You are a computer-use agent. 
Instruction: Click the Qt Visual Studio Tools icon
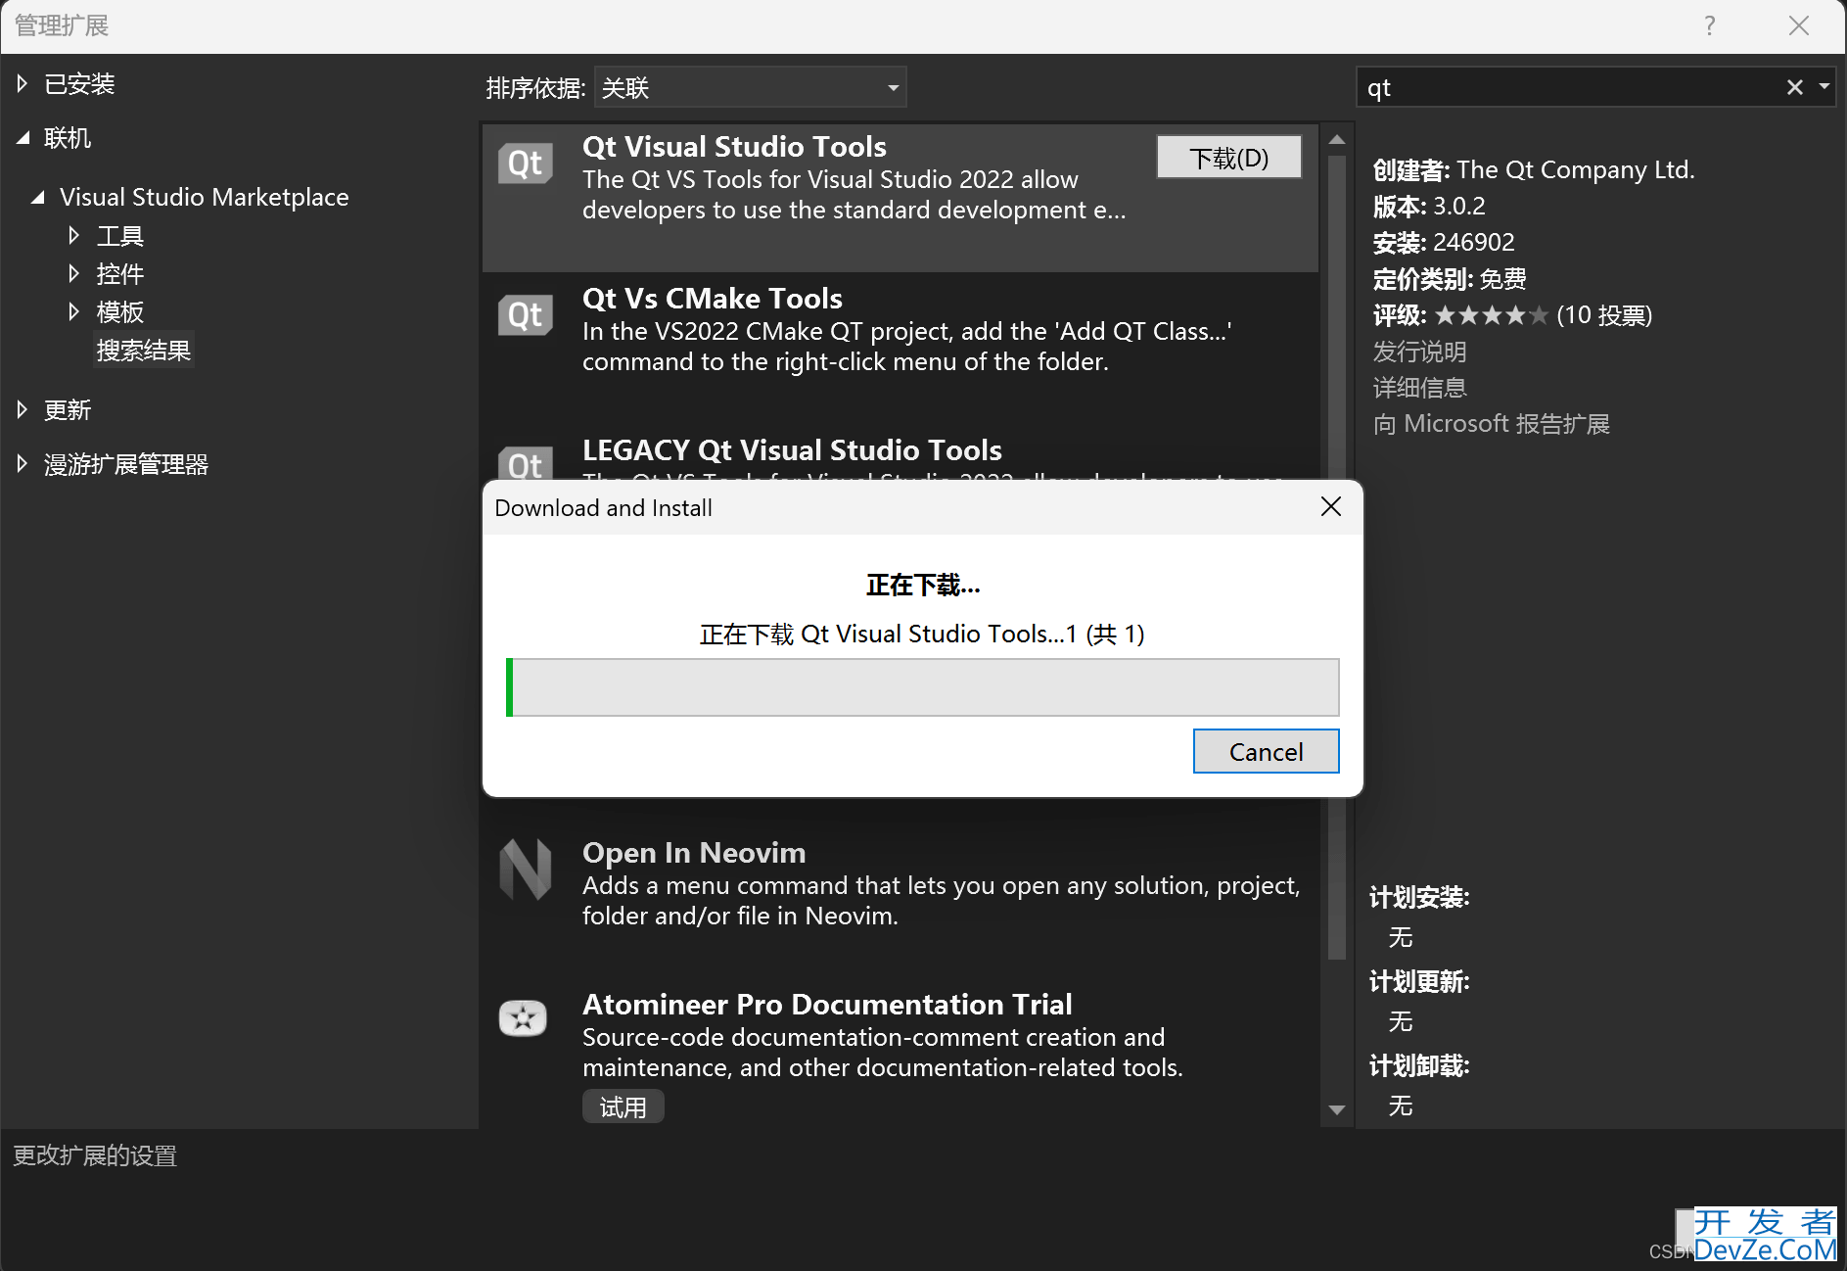pos(526,163)
